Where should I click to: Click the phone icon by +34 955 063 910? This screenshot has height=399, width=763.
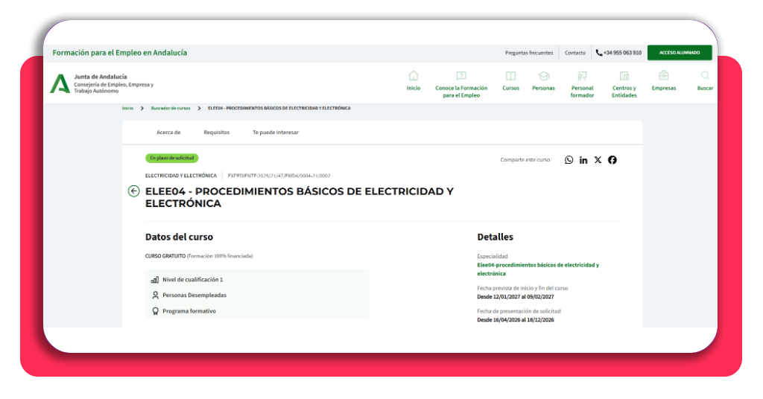(599, 53)
